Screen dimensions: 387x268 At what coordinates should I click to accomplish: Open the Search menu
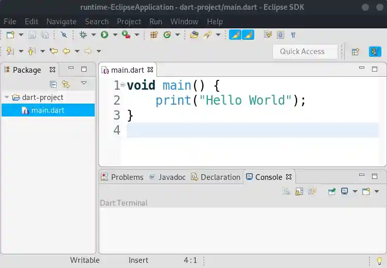(x=97, y=22)
